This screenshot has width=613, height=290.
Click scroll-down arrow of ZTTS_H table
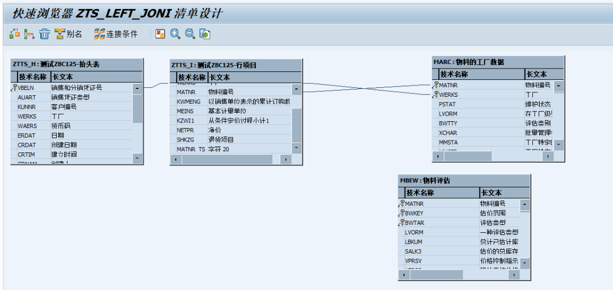(x=137, y=157)
